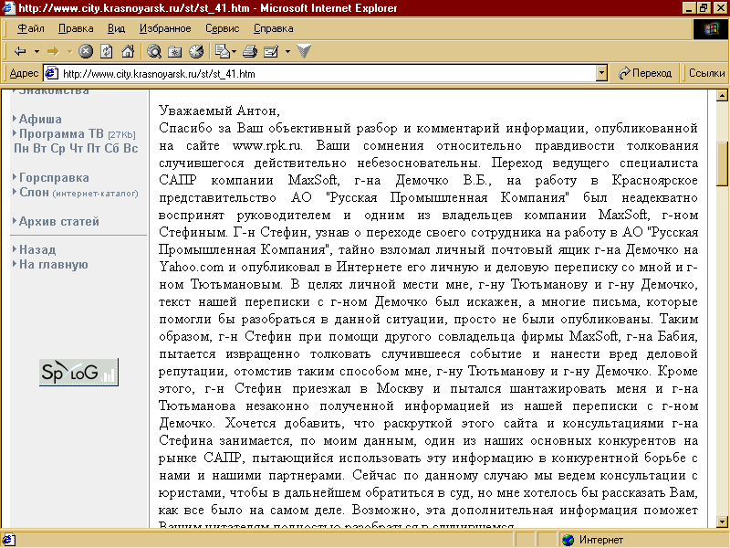The height and width of the screenshot is (548, 730).
Task: Click the vertical scrollbar thumb
Action: (x=722, y=163)
